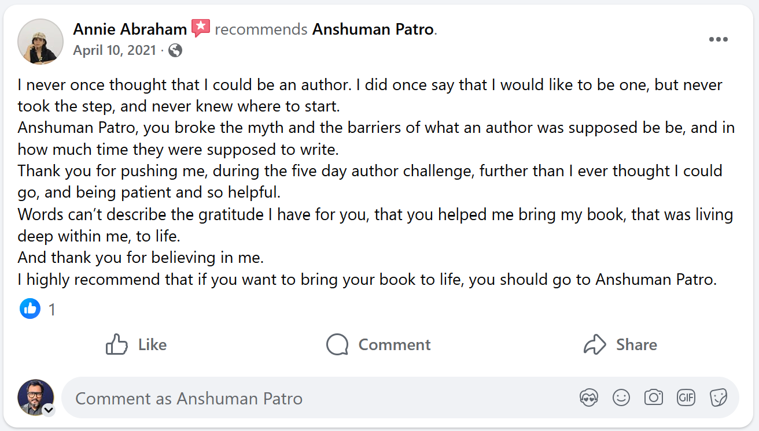Open the sticker picker
This screenshot has width=759, height=431.
719,397
